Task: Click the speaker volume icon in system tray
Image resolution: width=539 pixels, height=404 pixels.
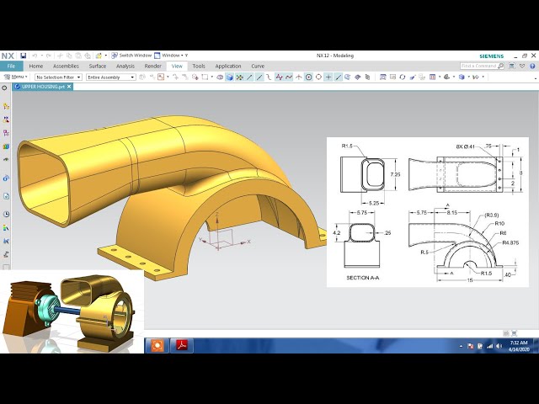Action: (x=499, y=346)
